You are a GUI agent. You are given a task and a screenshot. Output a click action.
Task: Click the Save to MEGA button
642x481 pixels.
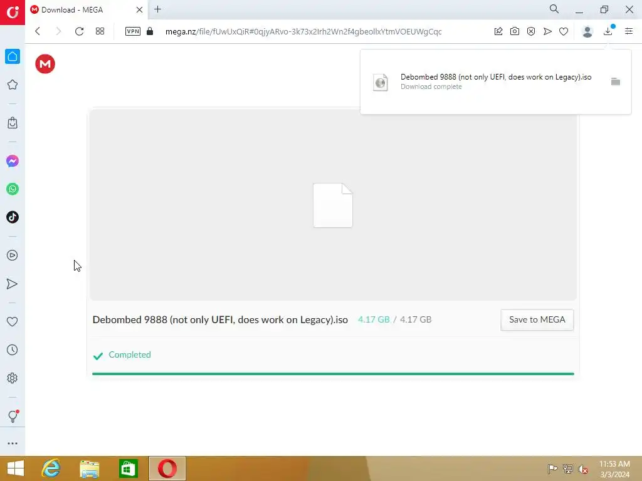click(x=537, y=320)
